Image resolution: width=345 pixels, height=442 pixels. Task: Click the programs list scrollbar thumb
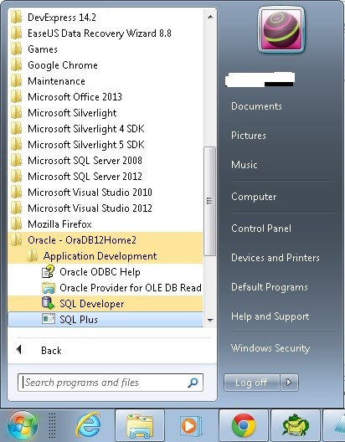coord(209,201)
